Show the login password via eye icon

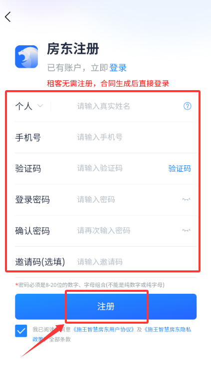pyautogui.click(x=187, y=199)
